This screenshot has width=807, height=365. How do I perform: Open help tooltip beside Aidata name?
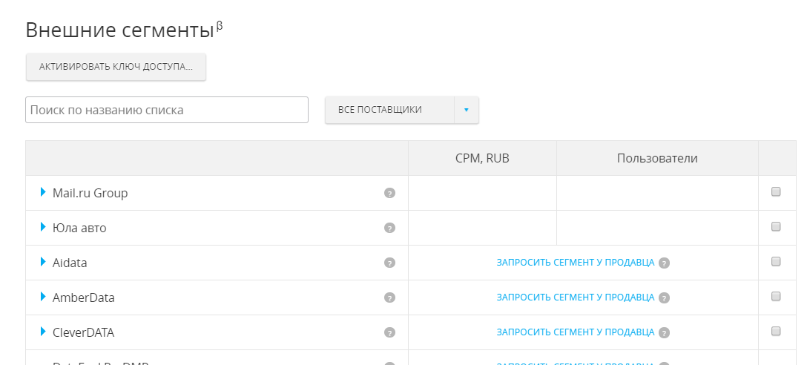pos(389,263)
